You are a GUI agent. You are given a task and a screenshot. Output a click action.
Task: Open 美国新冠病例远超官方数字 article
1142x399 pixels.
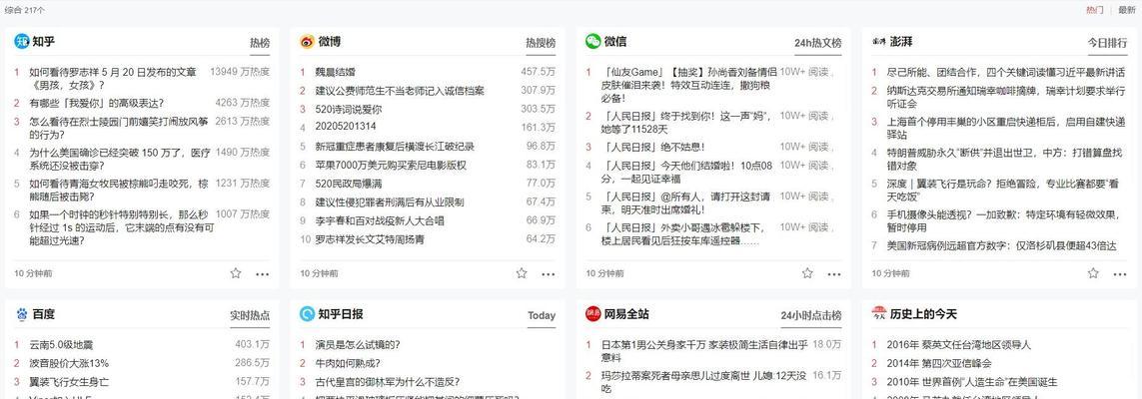pos(1001,245)
